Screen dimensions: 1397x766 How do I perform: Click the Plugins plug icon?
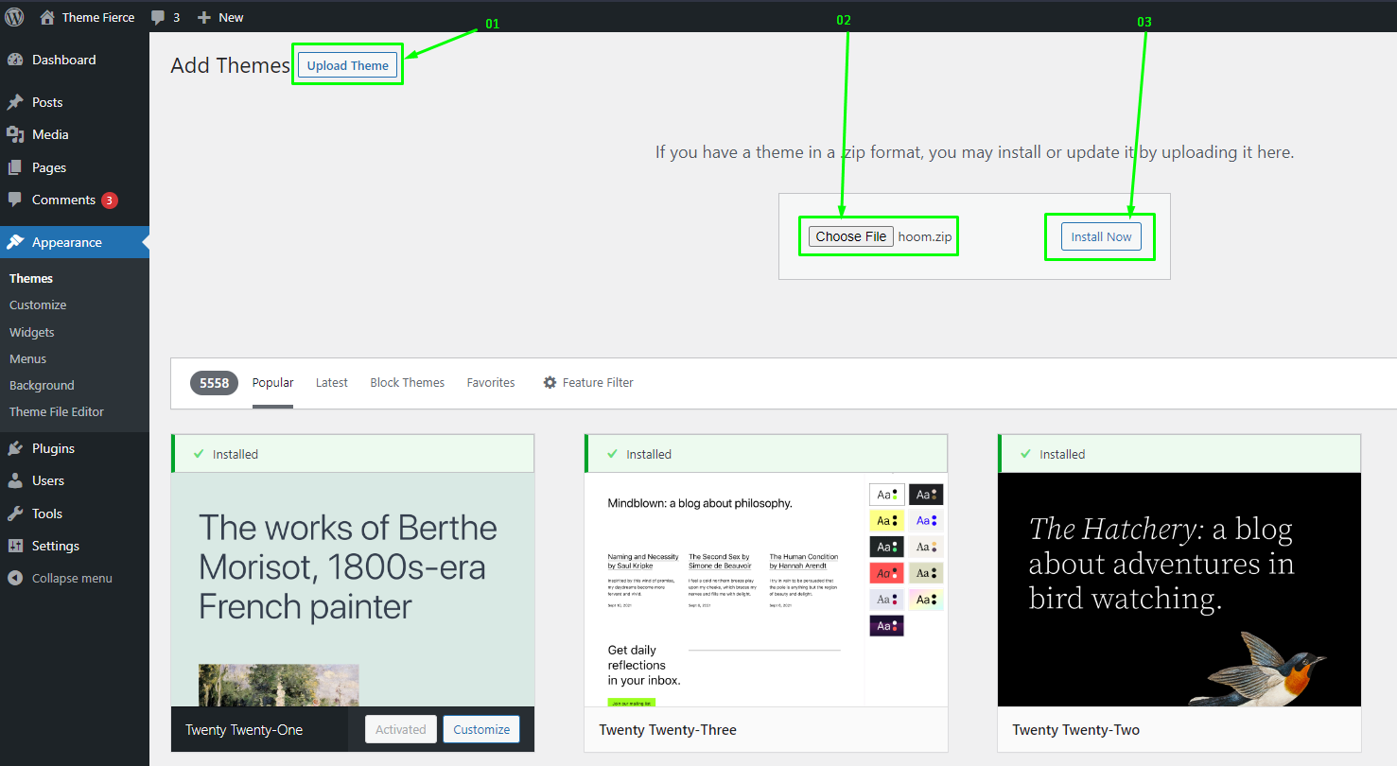(x=15, y=448)
